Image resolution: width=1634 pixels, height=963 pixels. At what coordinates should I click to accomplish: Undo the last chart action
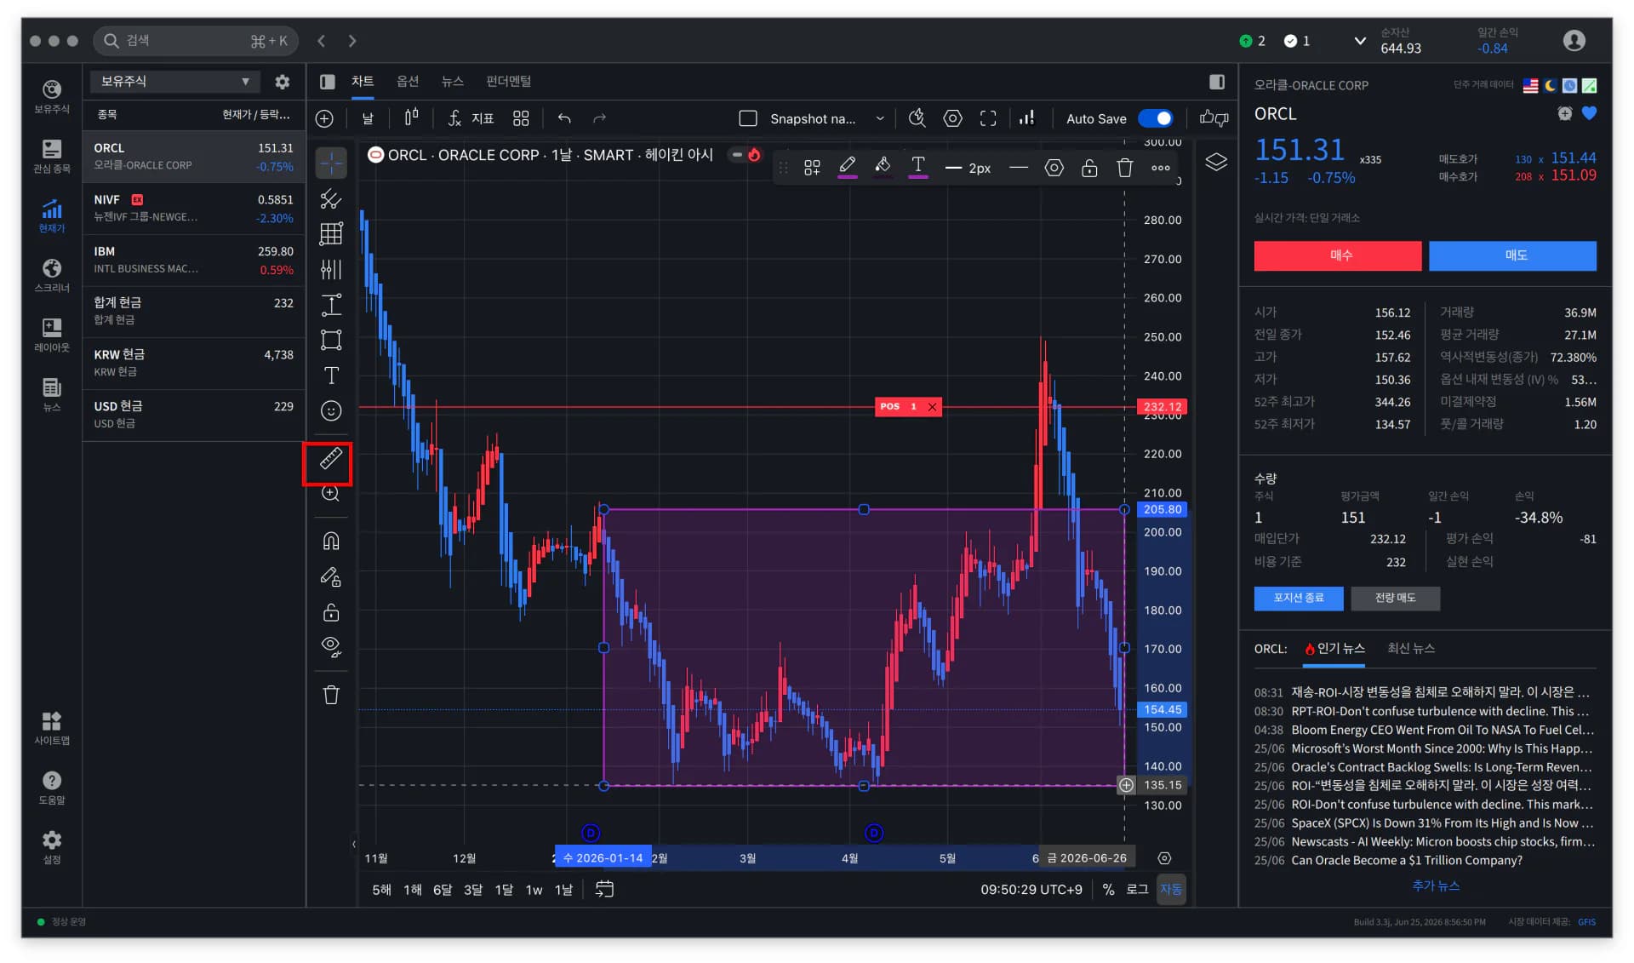(564, 118)
